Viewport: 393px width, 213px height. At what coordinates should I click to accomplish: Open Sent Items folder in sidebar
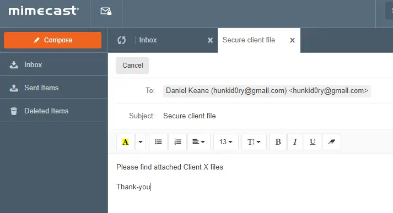[54, 88]
